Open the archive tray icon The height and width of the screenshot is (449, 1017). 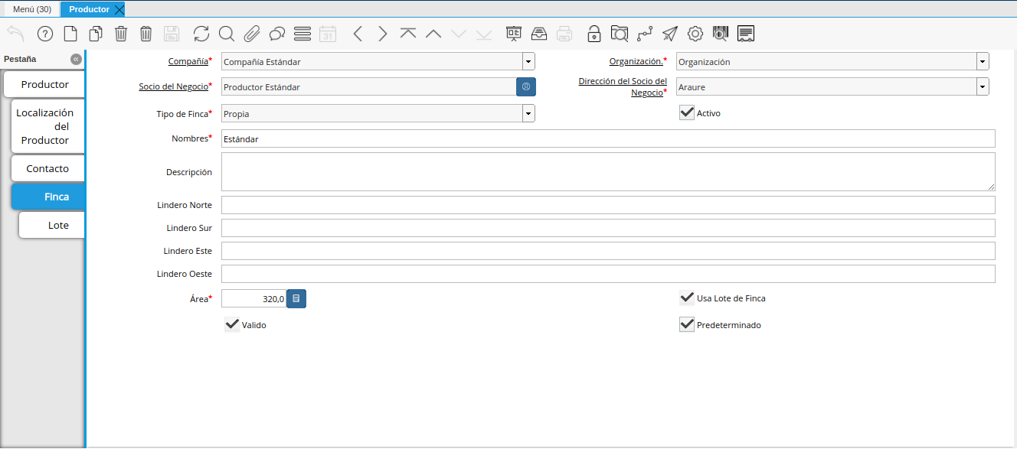tap(539, 34)
